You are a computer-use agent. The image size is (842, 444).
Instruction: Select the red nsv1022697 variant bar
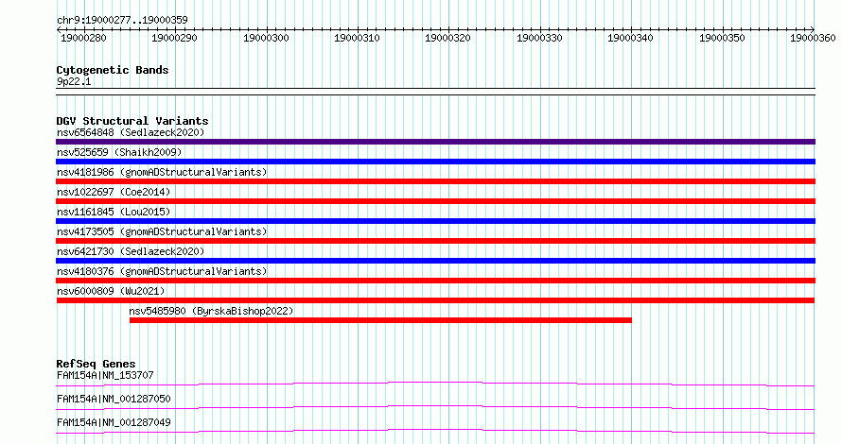435,201
